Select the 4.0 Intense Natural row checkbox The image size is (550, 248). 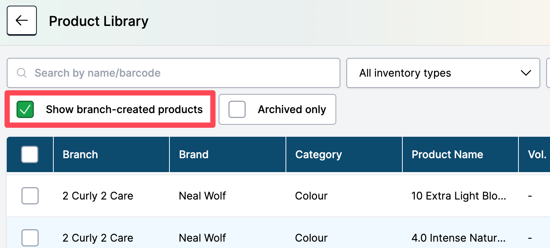pyautogui.click(x=30, y=238)
